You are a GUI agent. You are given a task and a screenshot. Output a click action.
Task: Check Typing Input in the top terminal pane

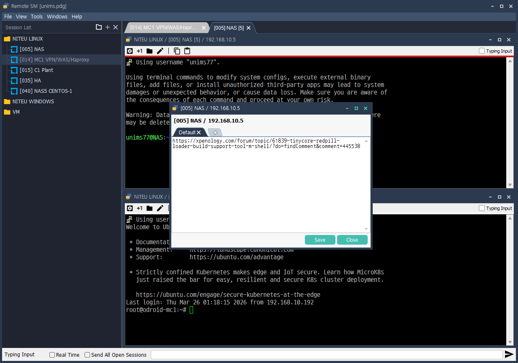[482, 51]
